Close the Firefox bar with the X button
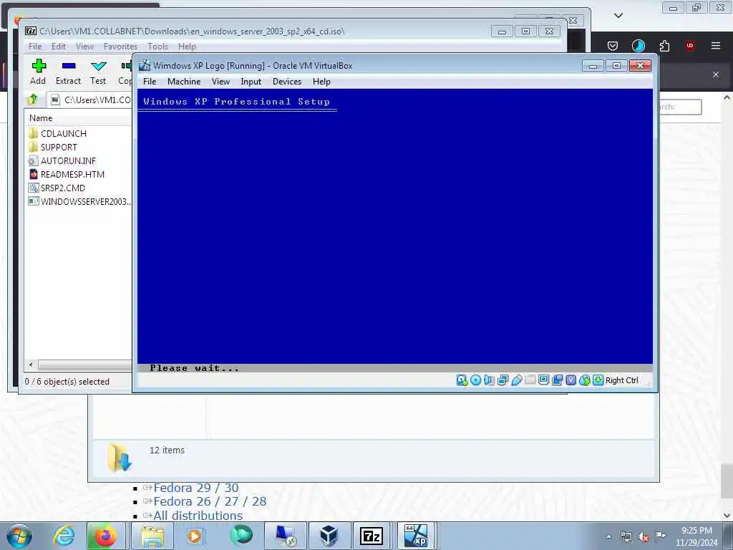The image size is (733, 550). click(x=716, y=74)
